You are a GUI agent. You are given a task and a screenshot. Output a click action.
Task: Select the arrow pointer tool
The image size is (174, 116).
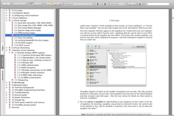[31, 4]
